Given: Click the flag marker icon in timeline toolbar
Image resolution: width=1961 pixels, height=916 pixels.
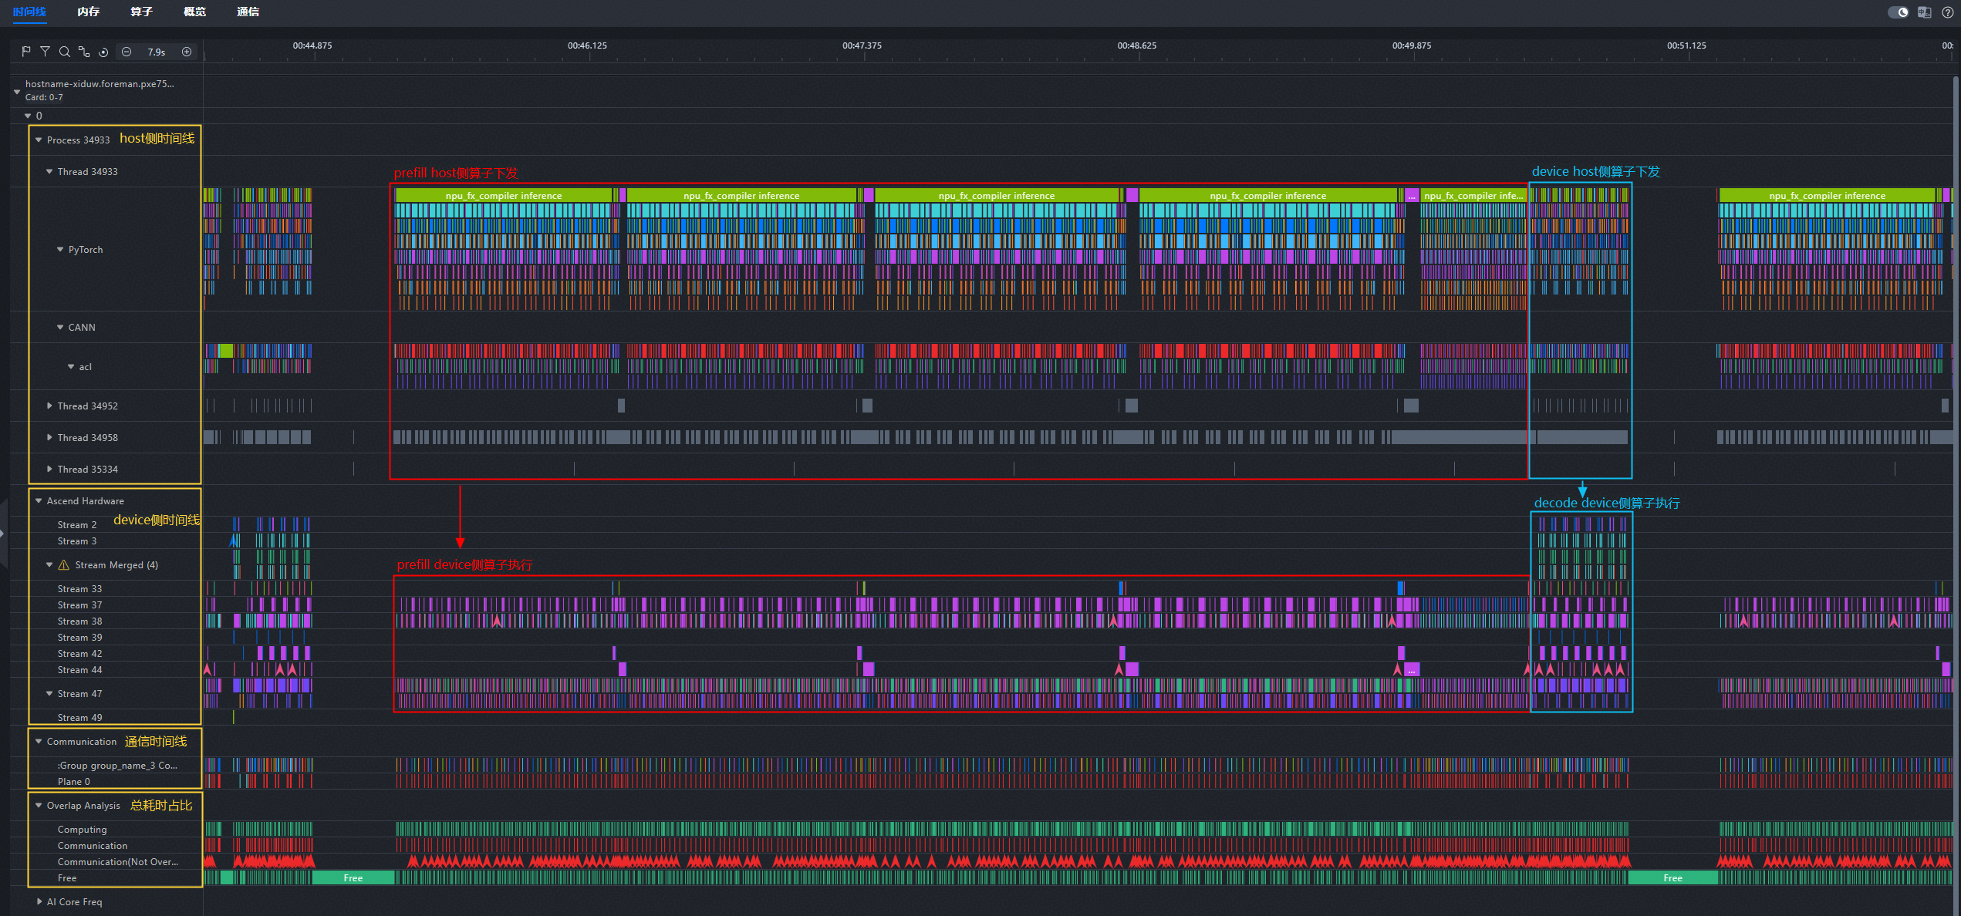Looking at the screenshot, I should 25,52.
